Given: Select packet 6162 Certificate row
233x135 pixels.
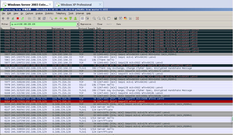Looking at the screenshot, I should pyautogui.click(x=116, y=132).
